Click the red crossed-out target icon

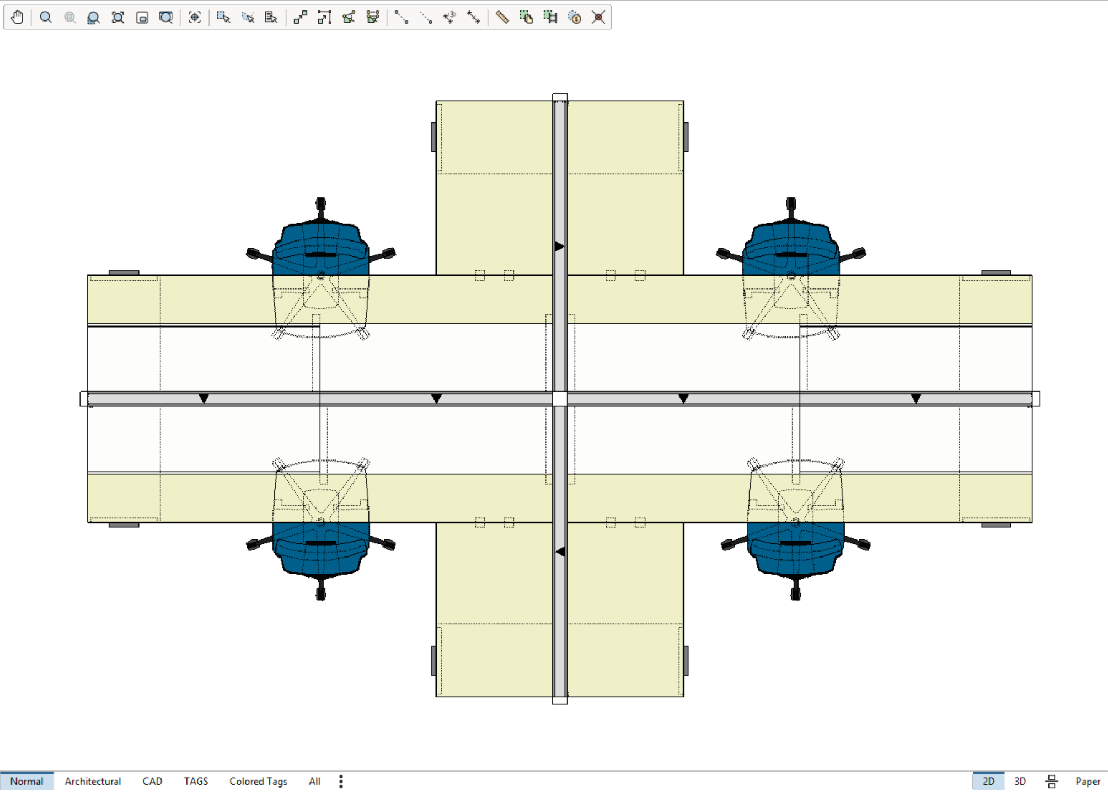click(598, 18)
